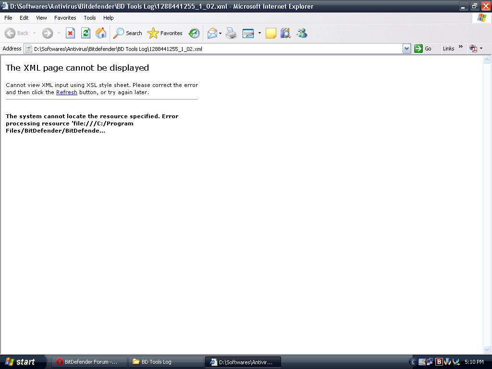Open the Favorites pane from the toolbar
Viewport: 492px width, 369px height.
[165, 33]
